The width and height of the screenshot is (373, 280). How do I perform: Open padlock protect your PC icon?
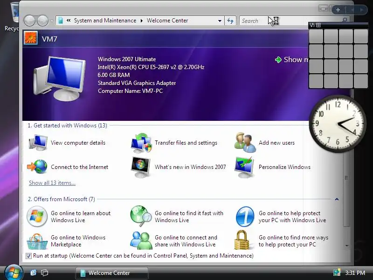pyautogui.click(x=242, y=240)
